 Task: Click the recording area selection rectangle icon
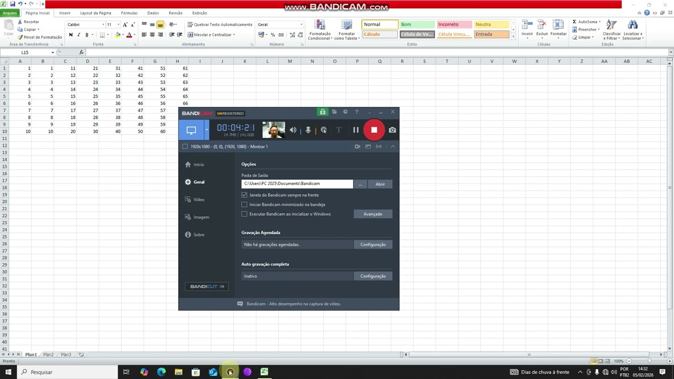185,146
